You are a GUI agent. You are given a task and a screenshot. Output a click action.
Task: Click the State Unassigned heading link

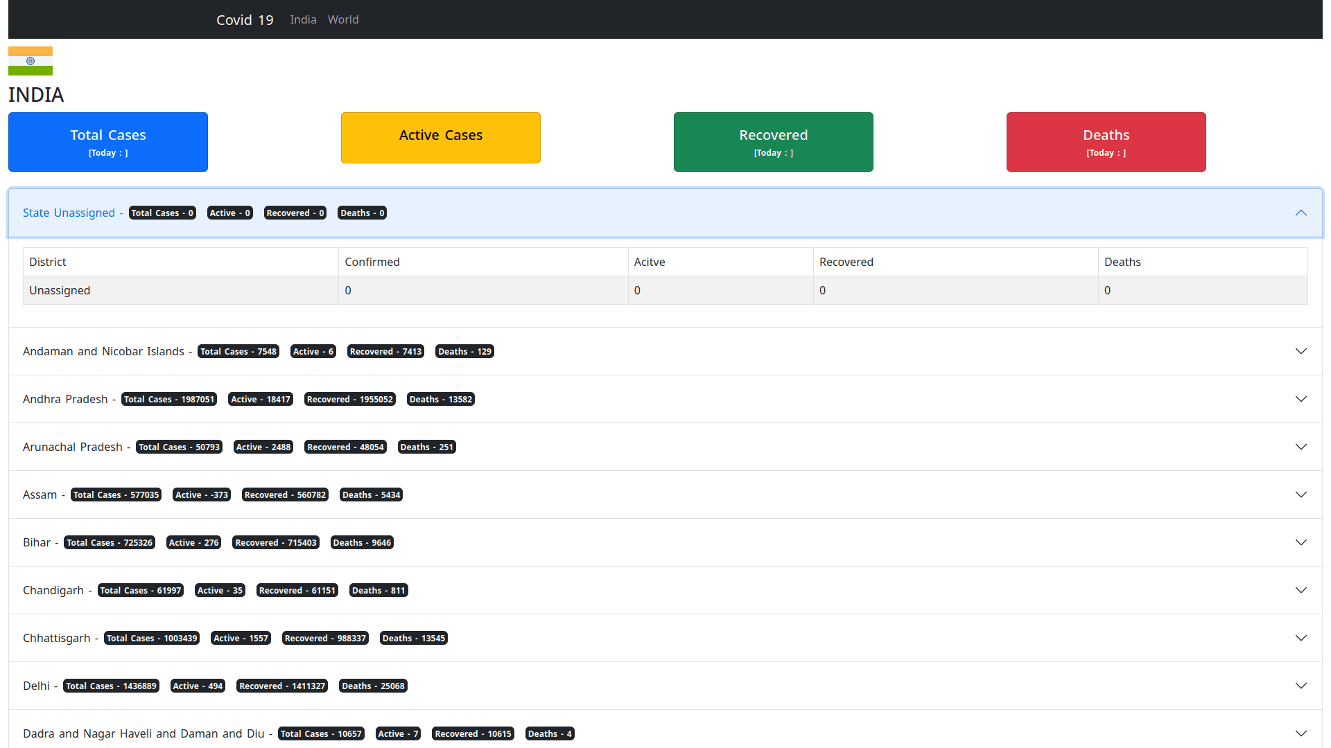click(x=69, y=213)
